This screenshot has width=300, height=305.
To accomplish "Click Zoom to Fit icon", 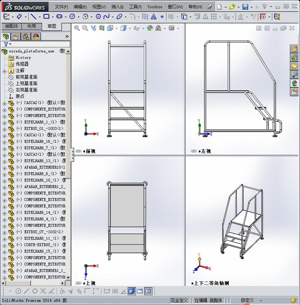I will [x=77, y=28].
